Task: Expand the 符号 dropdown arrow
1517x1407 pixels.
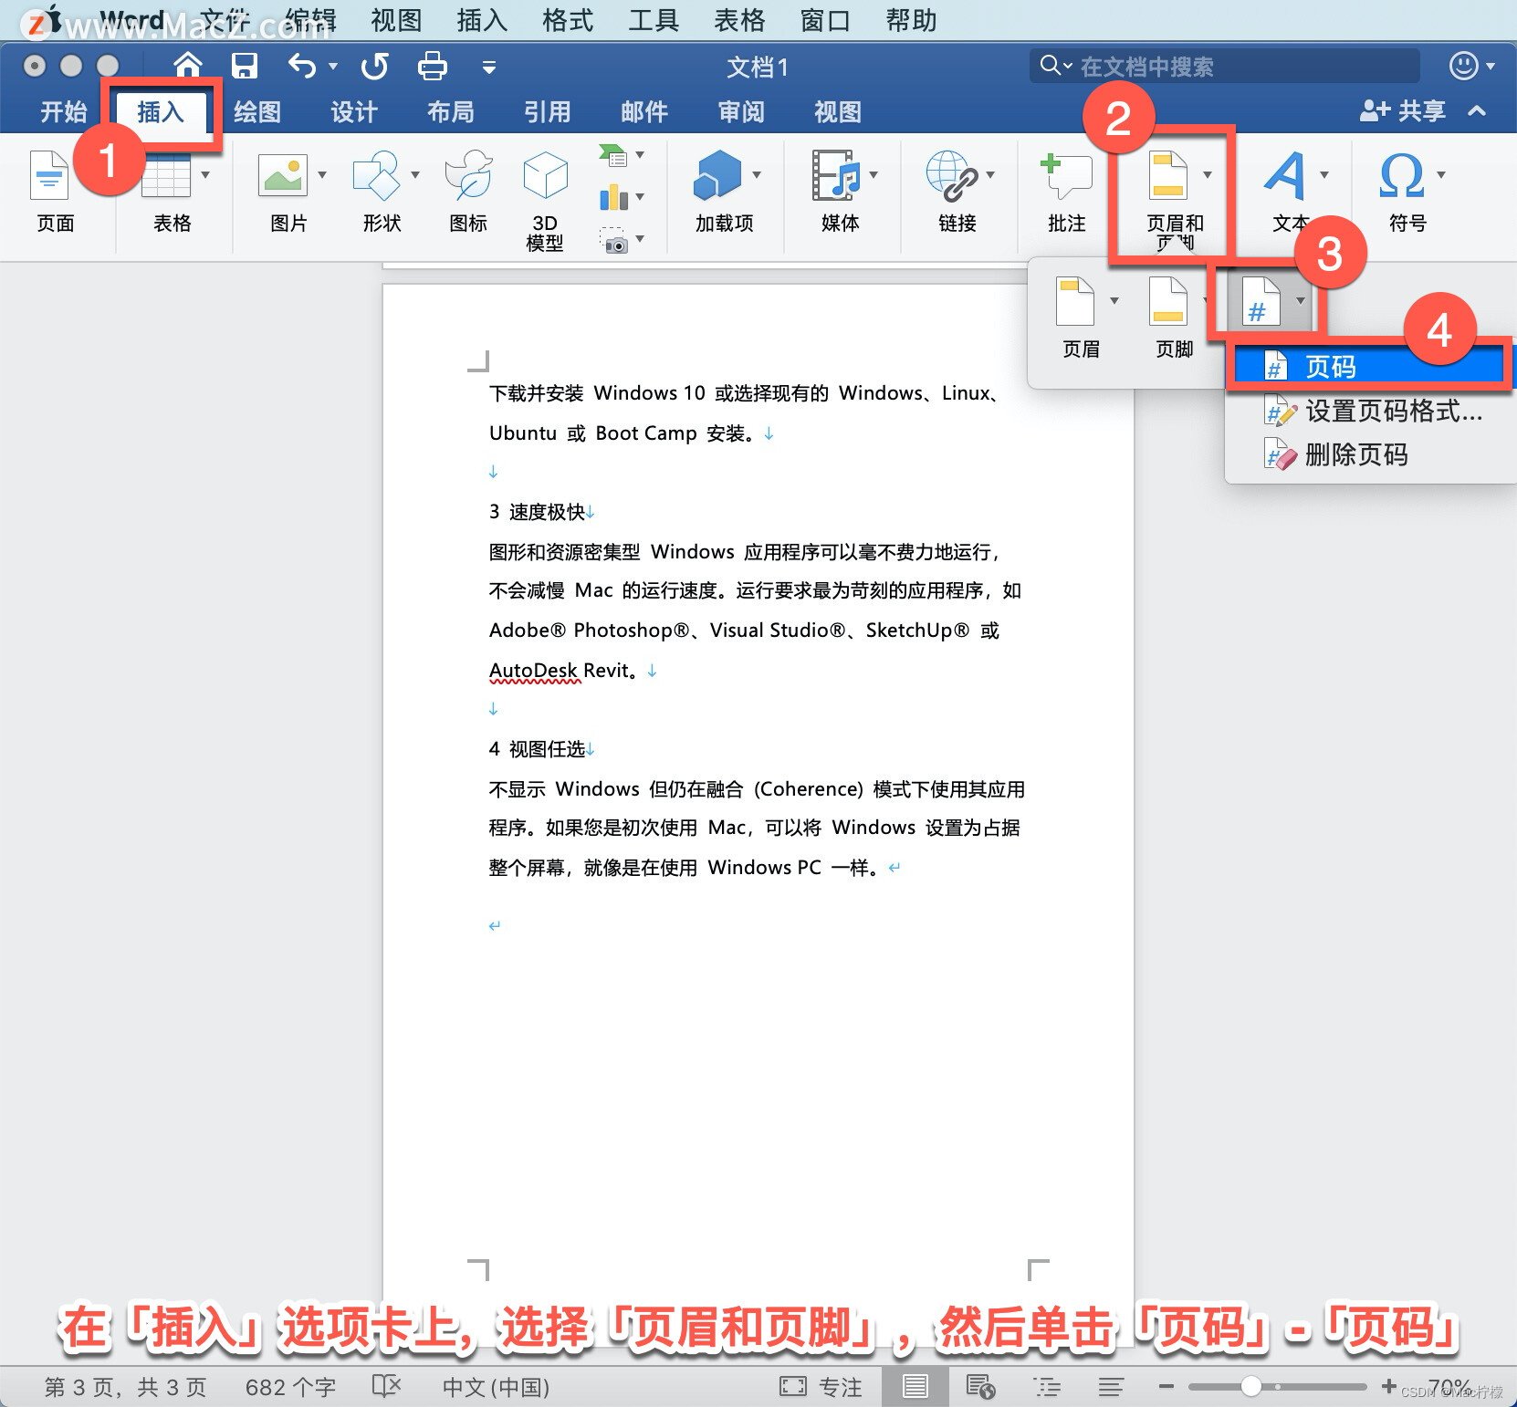Action: [1441, 174]
